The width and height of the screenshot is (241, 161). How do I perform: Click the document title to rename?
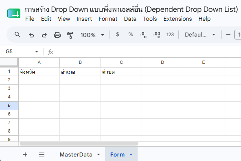tap(131, 9)
